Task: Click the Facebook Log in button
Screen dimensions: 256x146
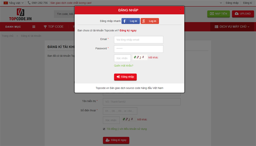Action: pyautogui.click(x=131, y=21)
